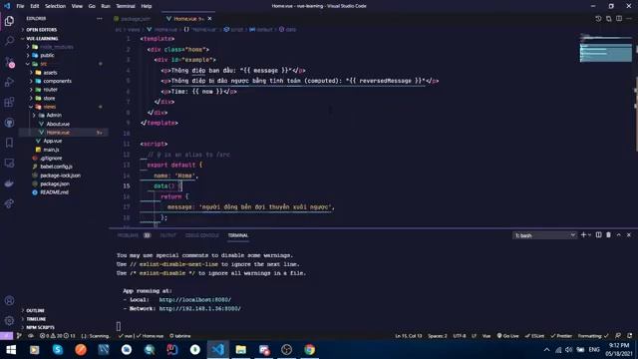Switch to the PROBLEMS panel tab

tap(128, 235)
